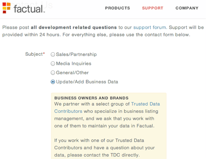Select the Sales/Partnership radio button
The width and height of the screenshot is (206, 159).
click(53, 54)
